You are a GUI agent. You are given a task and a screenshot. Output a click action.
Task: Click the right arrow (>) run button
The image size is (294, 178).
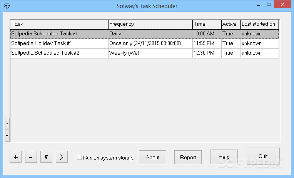[62, 156]
